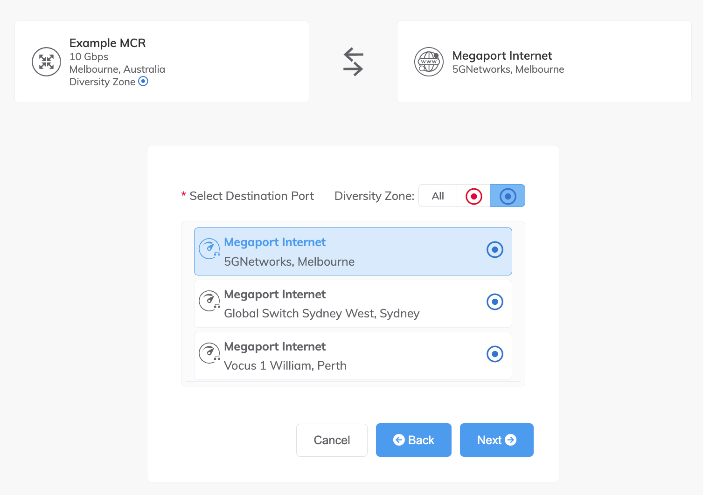Click 5GNetworks, Melbourne text in top-right card

[x=508, y=69]
